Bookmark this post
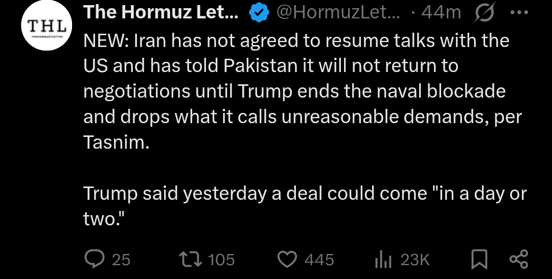552x279 pixels. [x=478, y=260]
